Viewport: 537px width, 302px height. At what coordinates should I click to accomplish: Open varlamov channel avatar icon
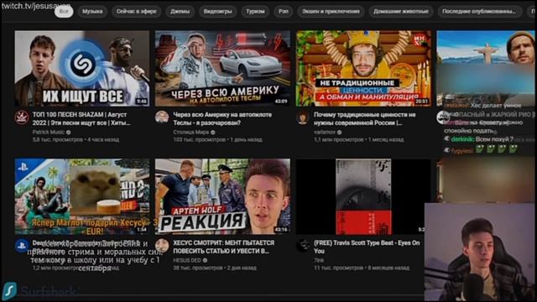tap(302, 117)
